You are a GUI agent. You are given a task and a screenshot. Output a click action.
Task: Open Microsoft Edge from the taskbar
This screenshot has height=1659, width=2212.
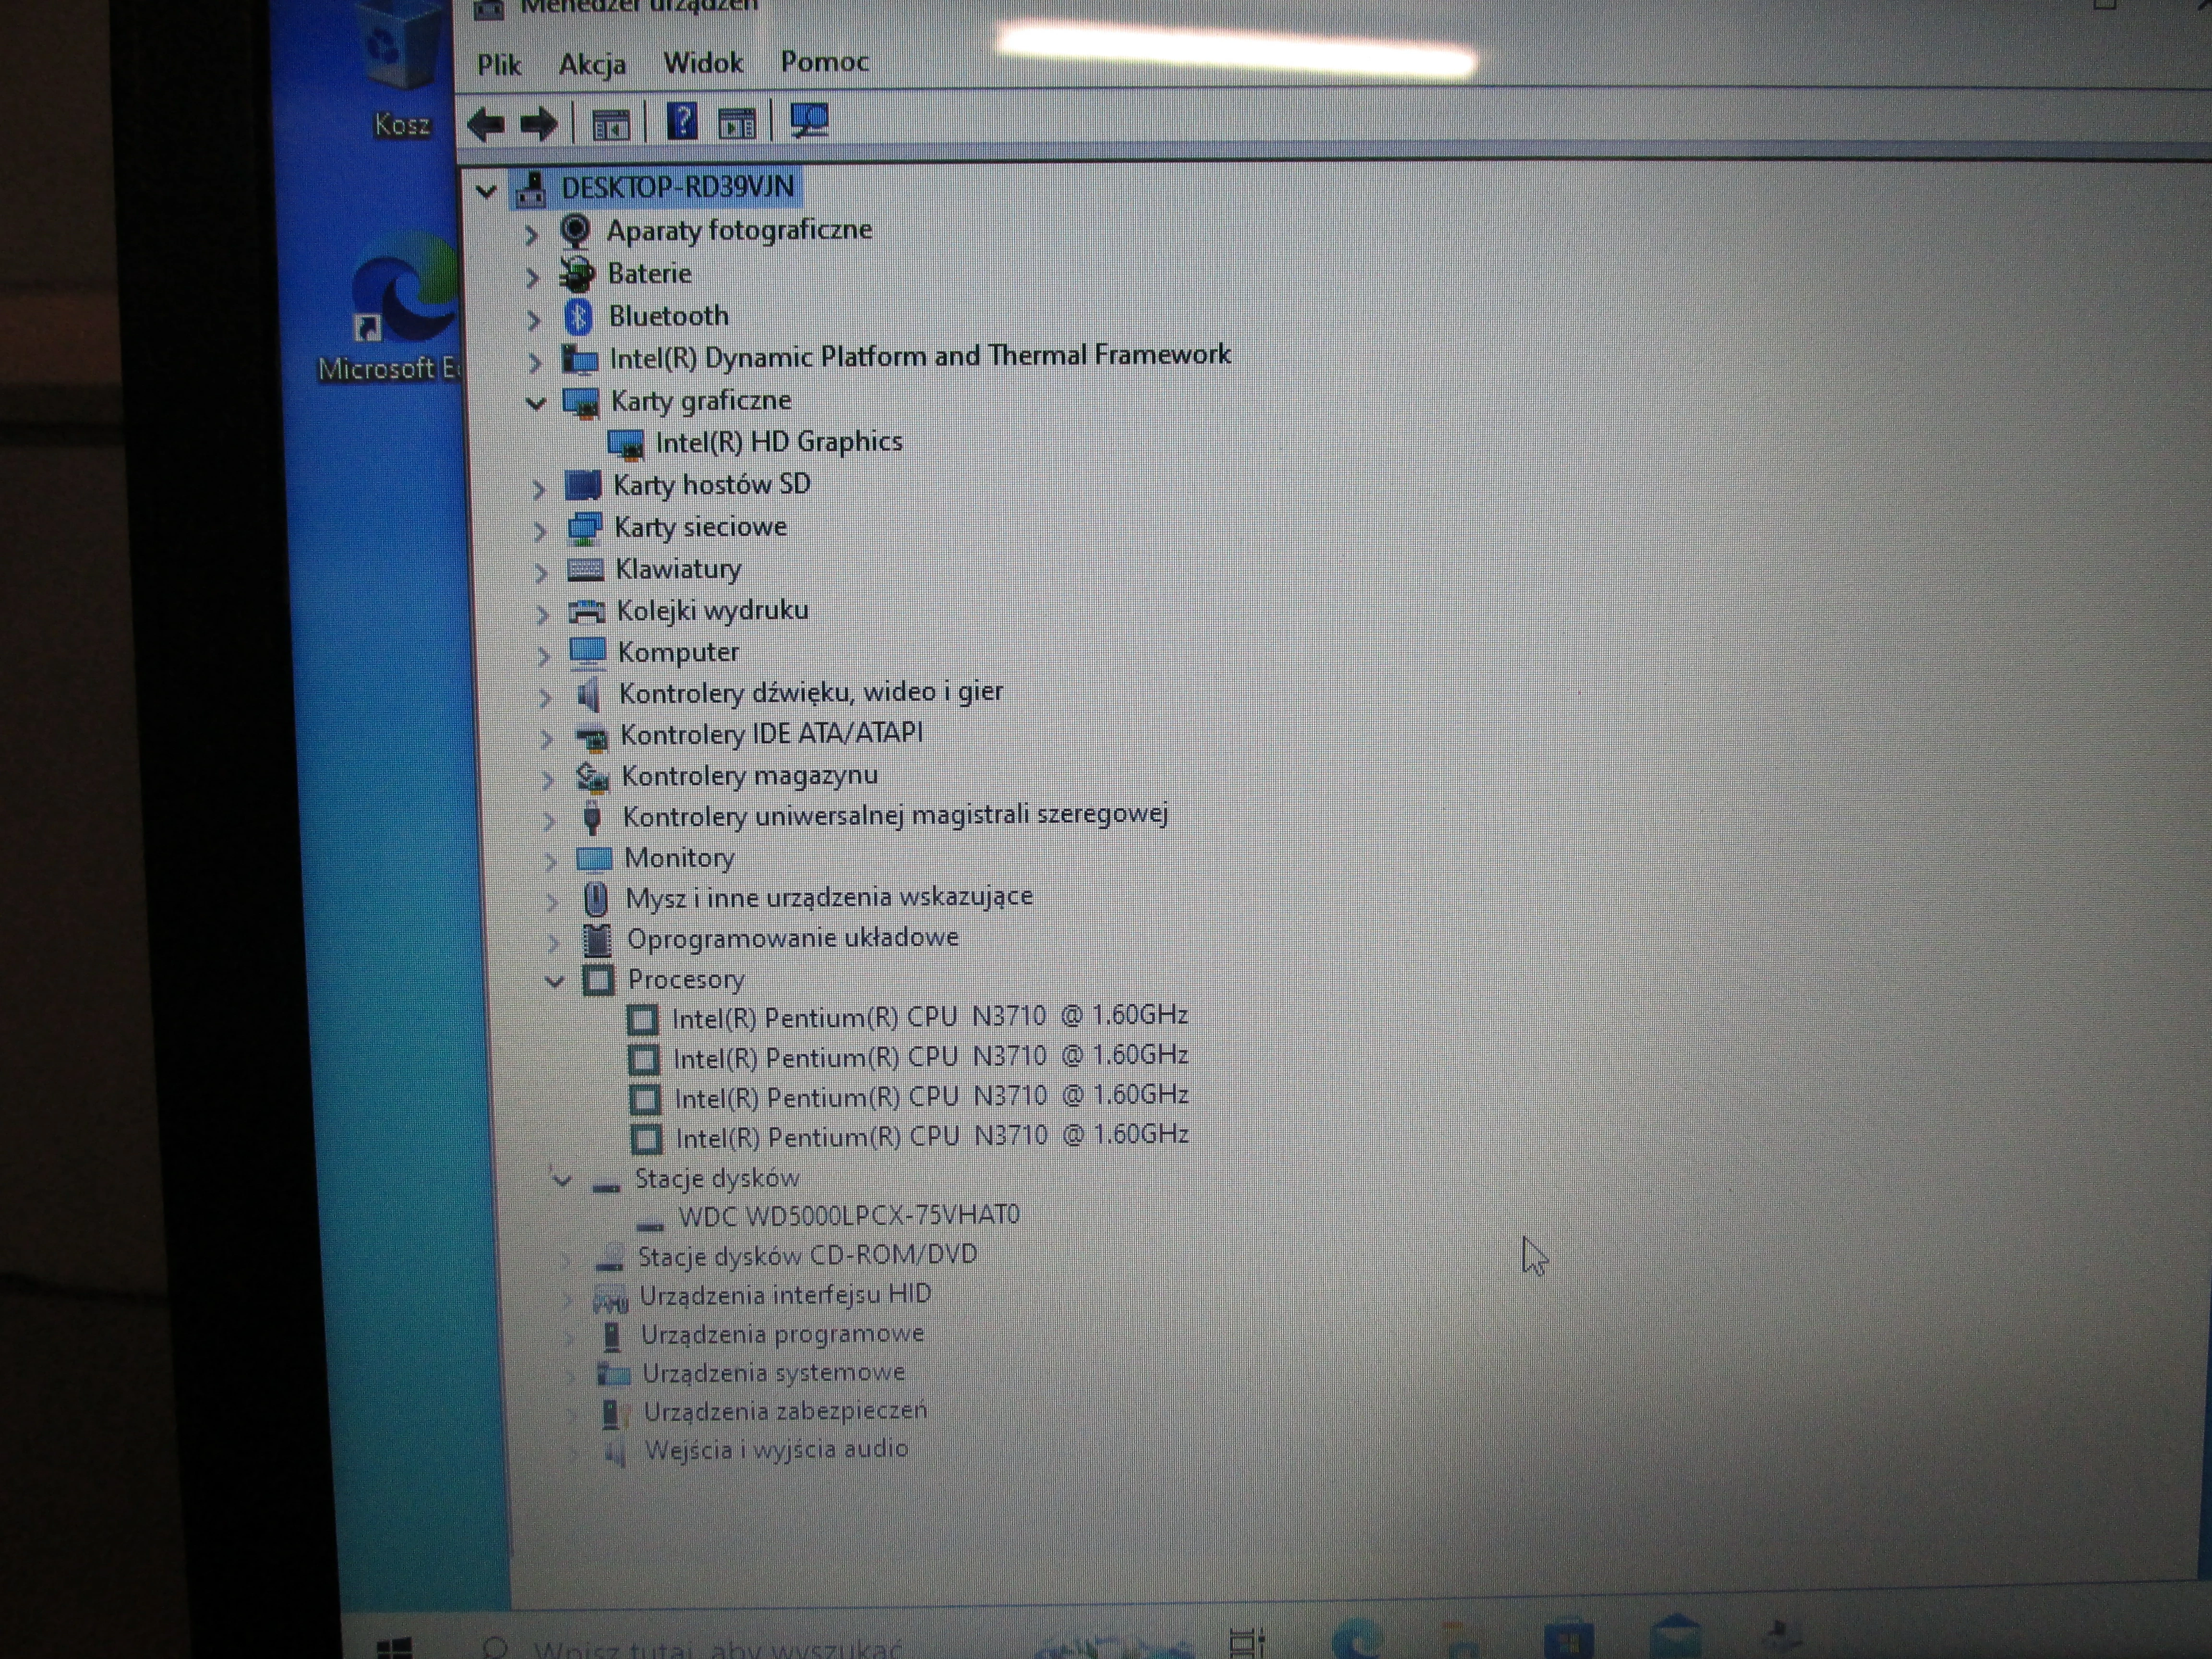coord(1358,1640)
